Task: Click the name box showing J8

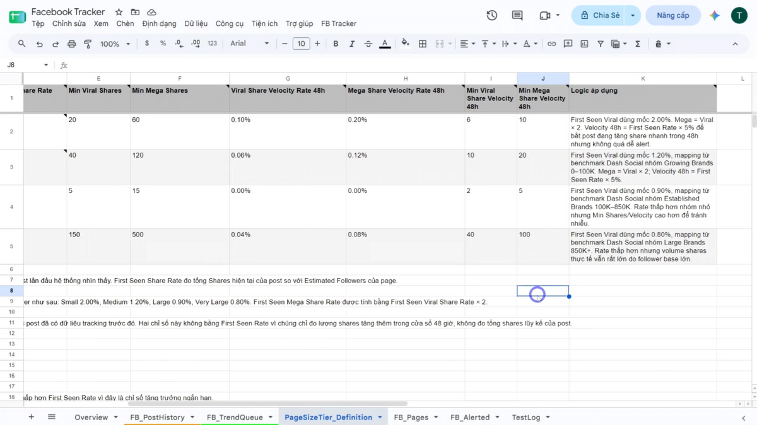Action: pos(28,65)
